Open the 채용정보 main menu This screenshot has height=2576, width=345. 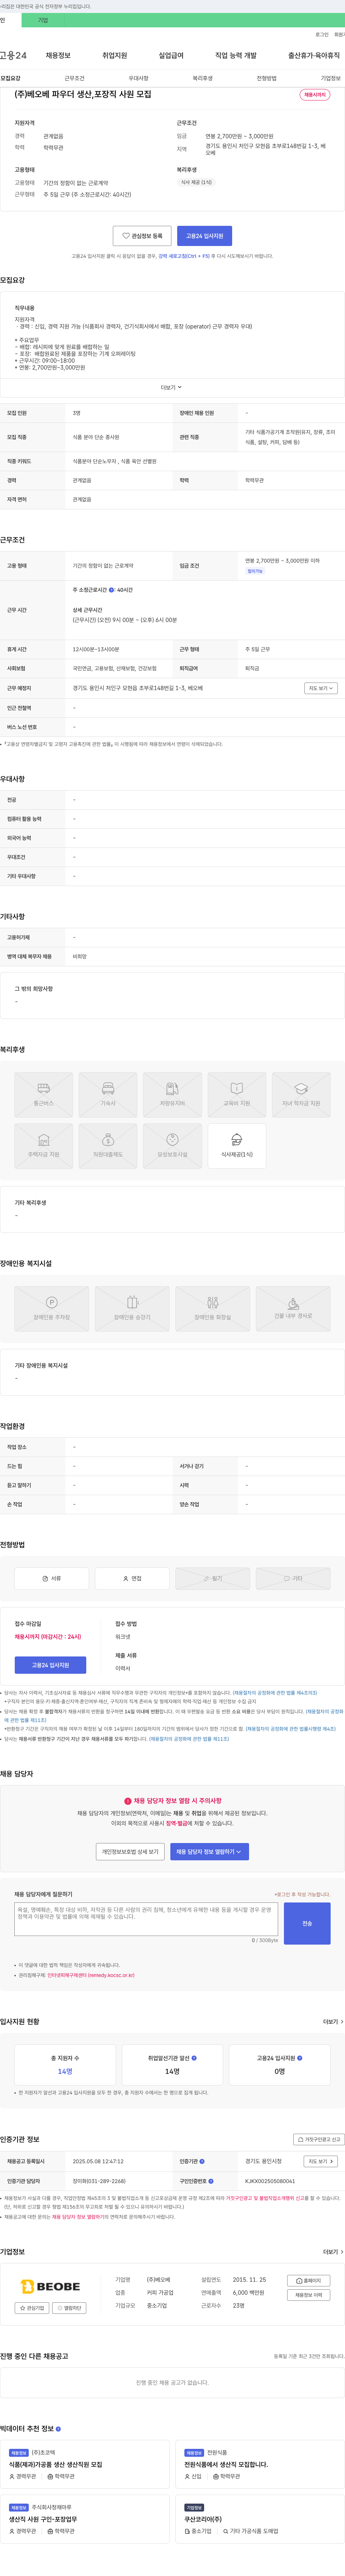pyautogui.click(x=58, y=55)
